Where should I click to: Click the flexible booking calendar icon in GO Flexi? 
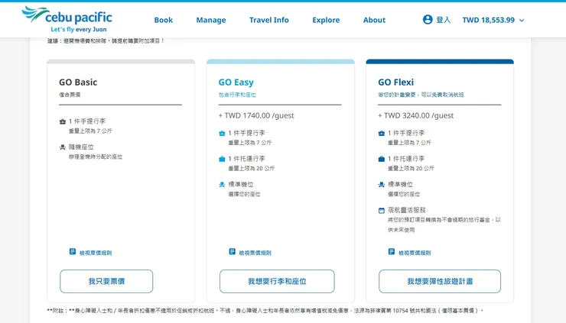point(382,210)
